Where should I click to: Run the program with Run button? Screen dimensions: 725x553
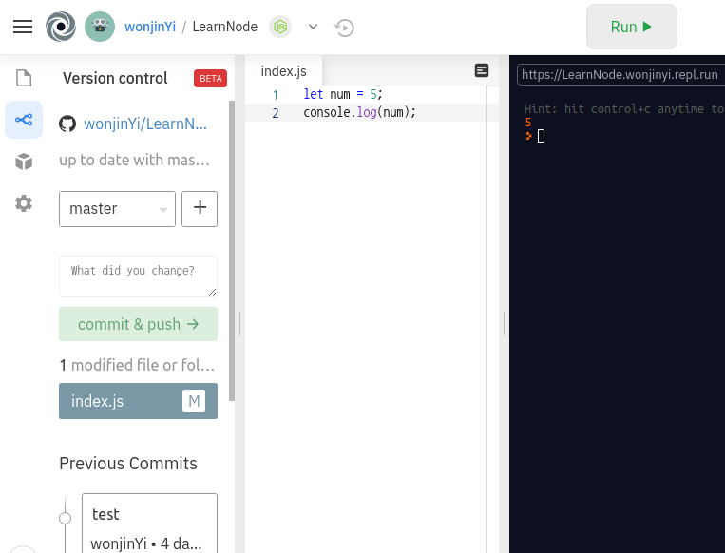click(x=632, y=27)
